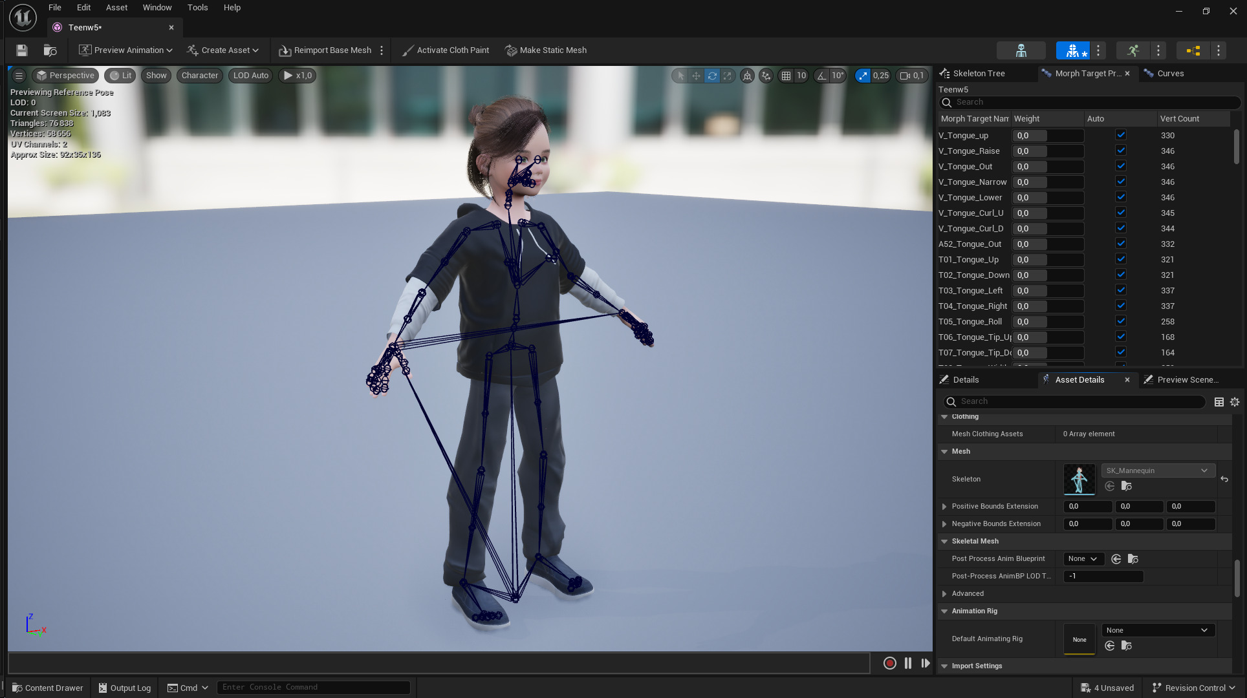Image resolution: width=1247 pixels, height=698 pixels.
Task: Toggle world/local coordinate system icon
Action: 747,76
